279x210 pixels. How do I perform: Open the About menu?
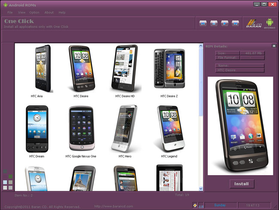tap(49, 12)
